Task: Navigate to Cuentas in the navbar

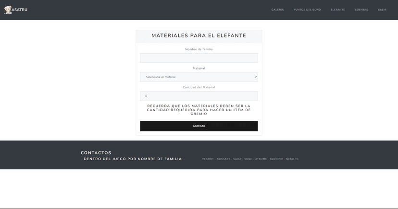Action: (361, 10)
